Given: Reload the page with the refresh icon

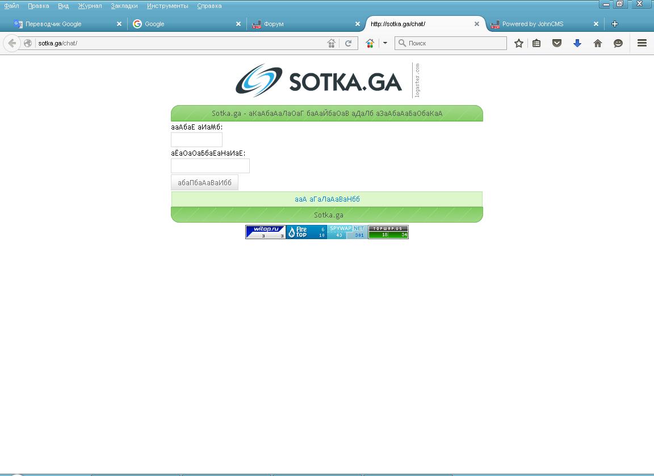Looking at the screenshot, I should tap(348, 43).
